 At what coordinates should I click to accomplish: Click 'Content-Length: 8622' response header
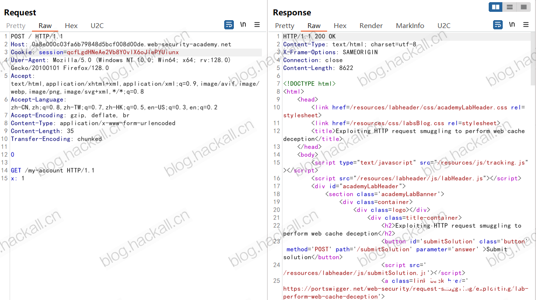318,68
